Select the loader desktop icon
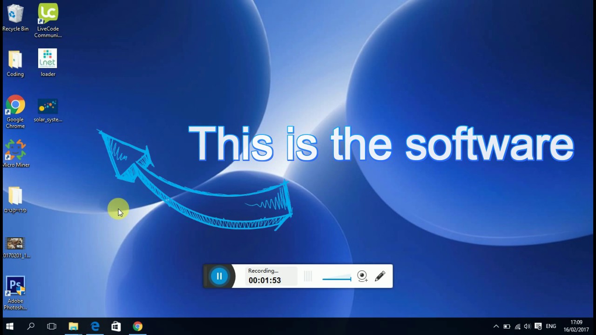The width and height of the screenshot is (596, 335). (48, 63)
